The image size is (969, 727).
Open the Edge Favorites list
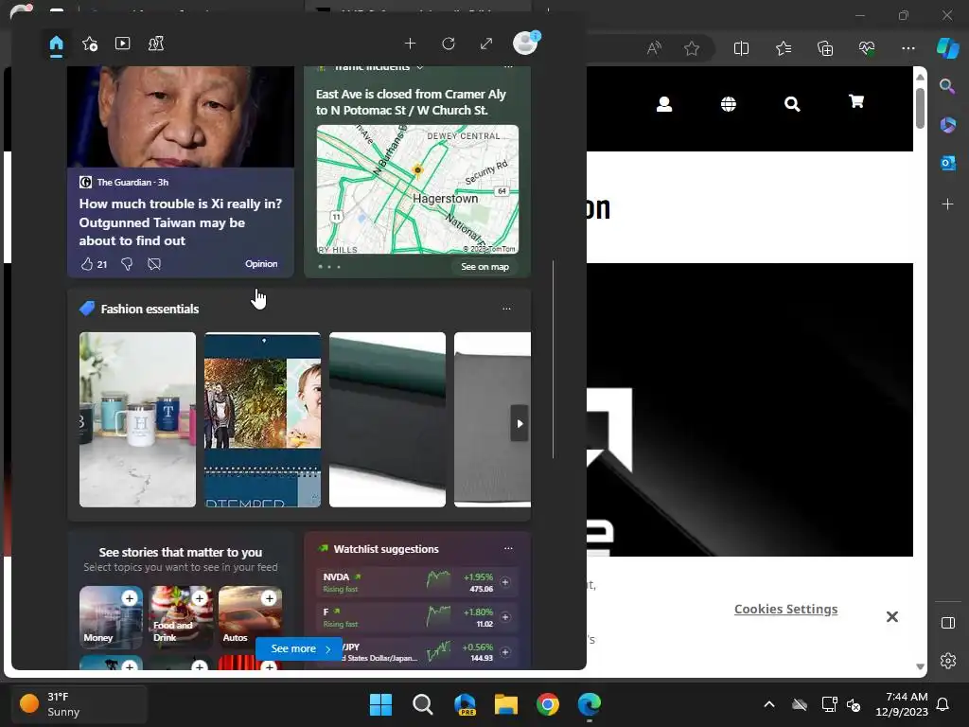[x=783, y=48]
